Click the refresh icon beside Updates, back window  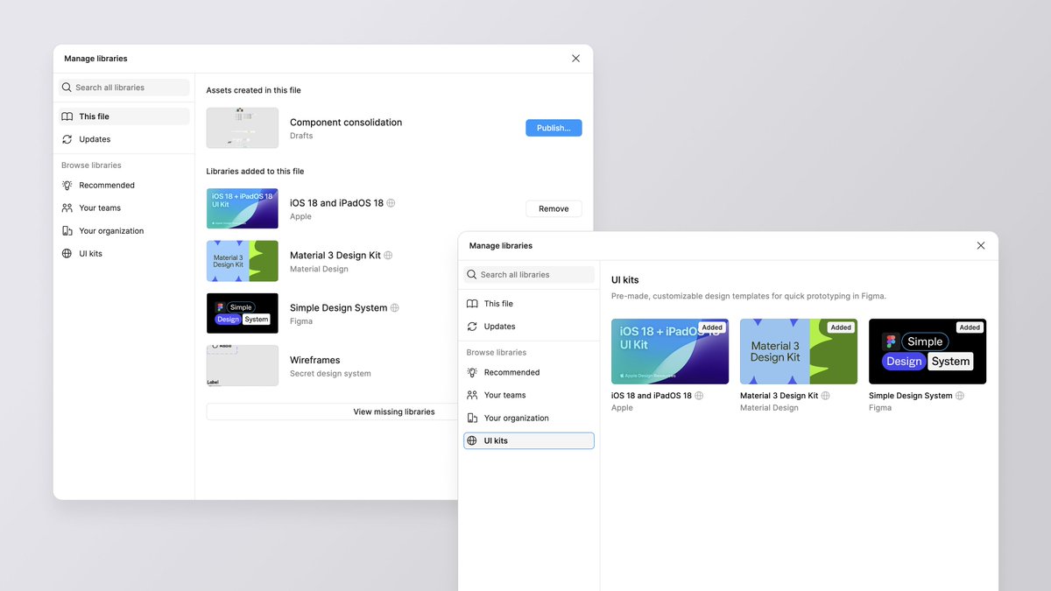pos(67,139)
